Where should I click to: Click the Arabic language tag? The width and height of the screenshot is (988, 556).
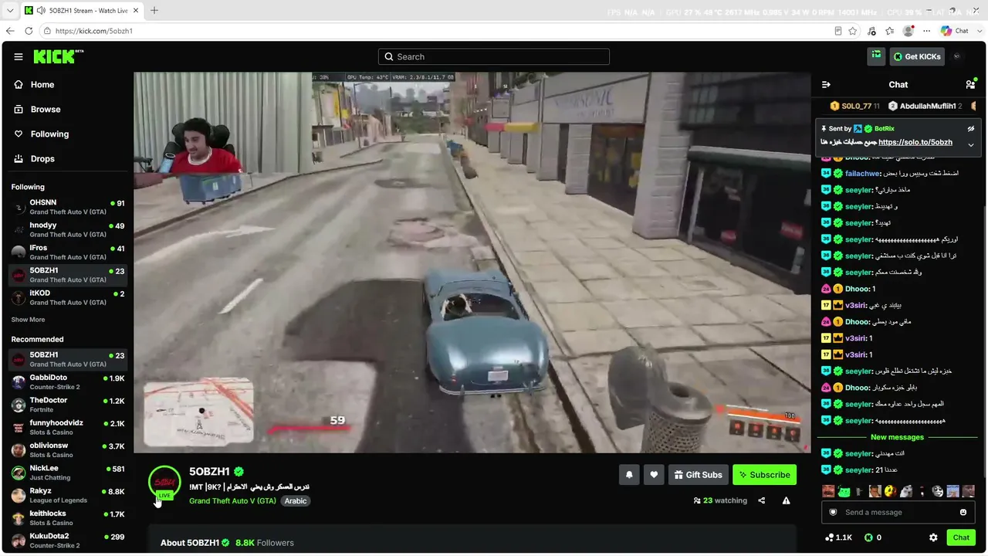pos(296,501)
